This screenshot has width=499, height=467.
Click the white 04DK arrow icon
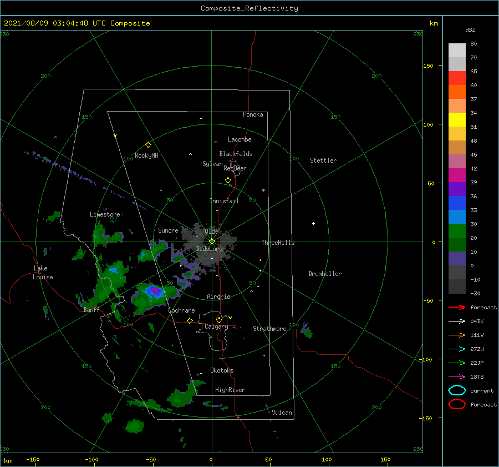pos(457,322)
